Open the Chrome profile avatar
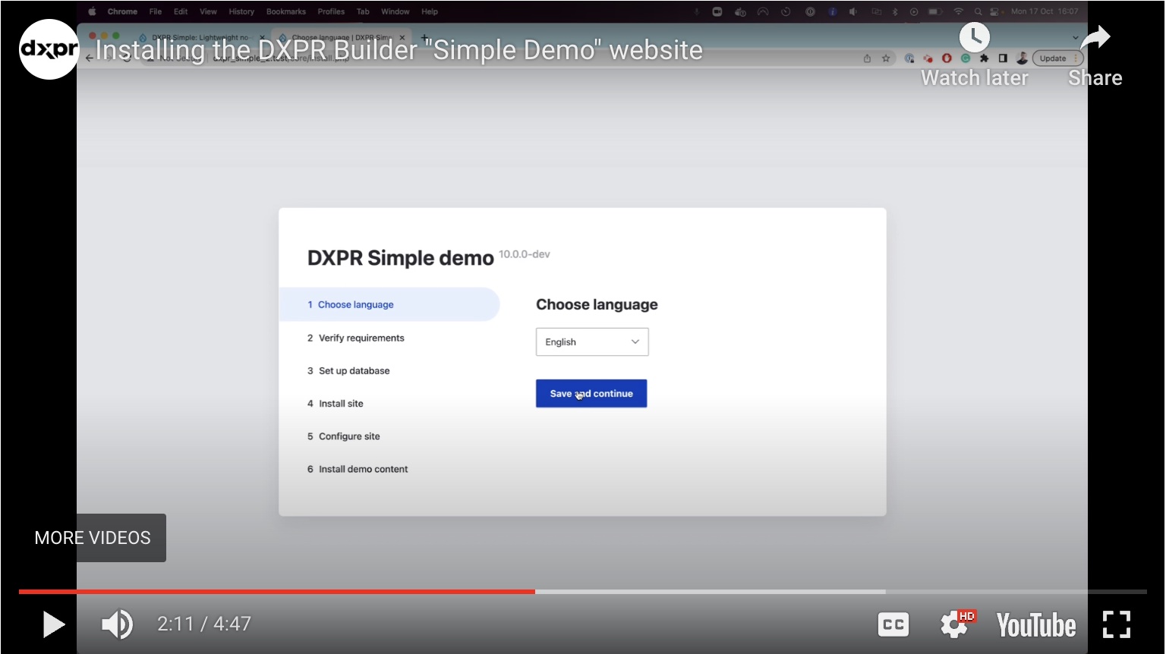Image resolution: width=1166 pixels, height=654 pixels. (x=1023, y=58)
